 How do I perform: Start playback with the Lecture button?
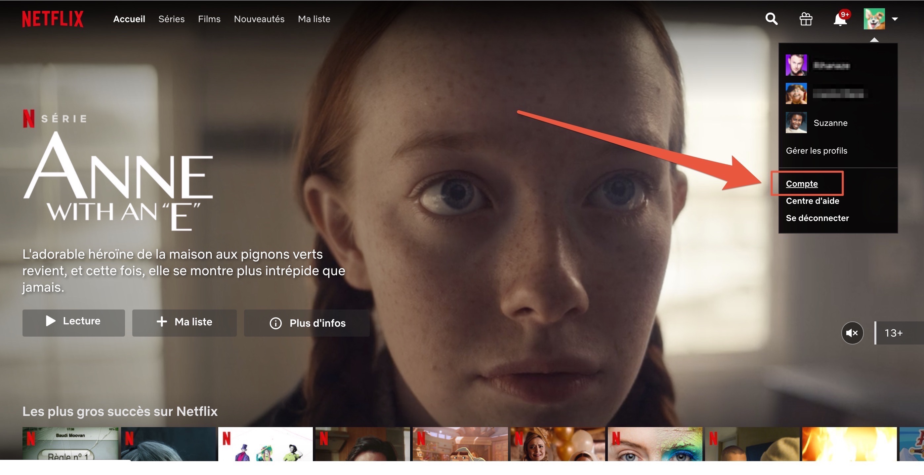[x=73, y=323]
